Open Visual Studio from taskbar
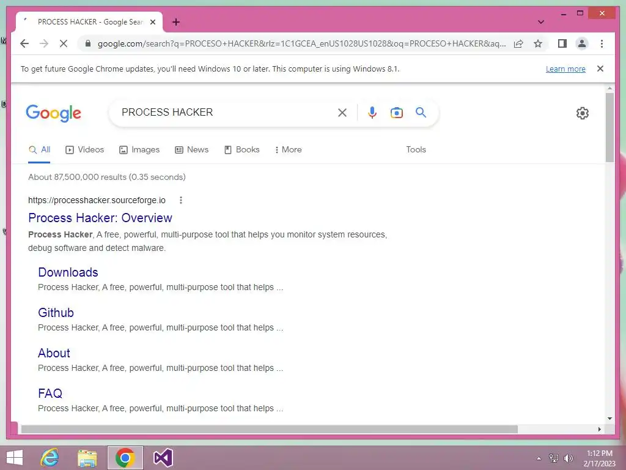 (x=163, y=458)
